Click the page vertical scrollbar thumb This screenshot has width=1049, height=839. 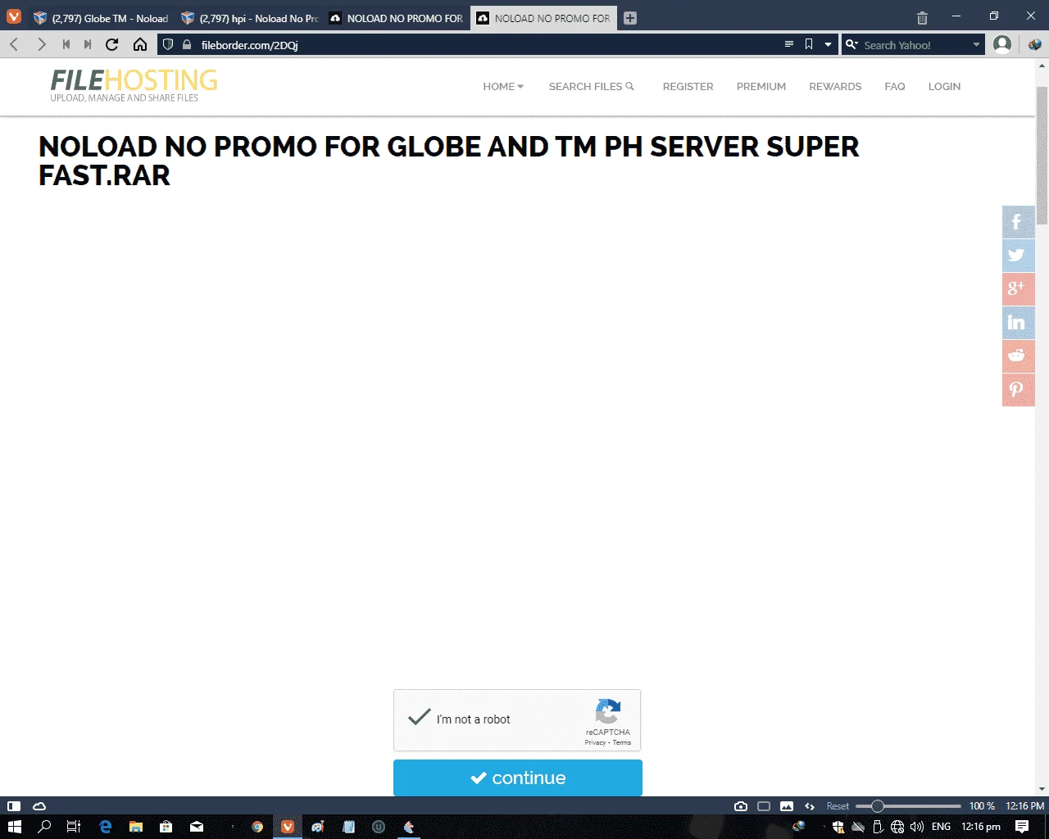(1042, 155)
